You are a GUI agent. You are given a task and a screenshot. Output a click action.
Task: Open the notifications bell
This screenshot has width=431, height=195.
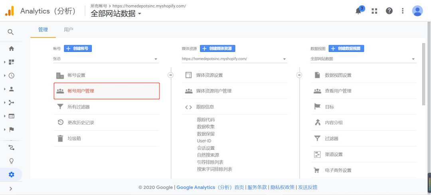point(358,11)
